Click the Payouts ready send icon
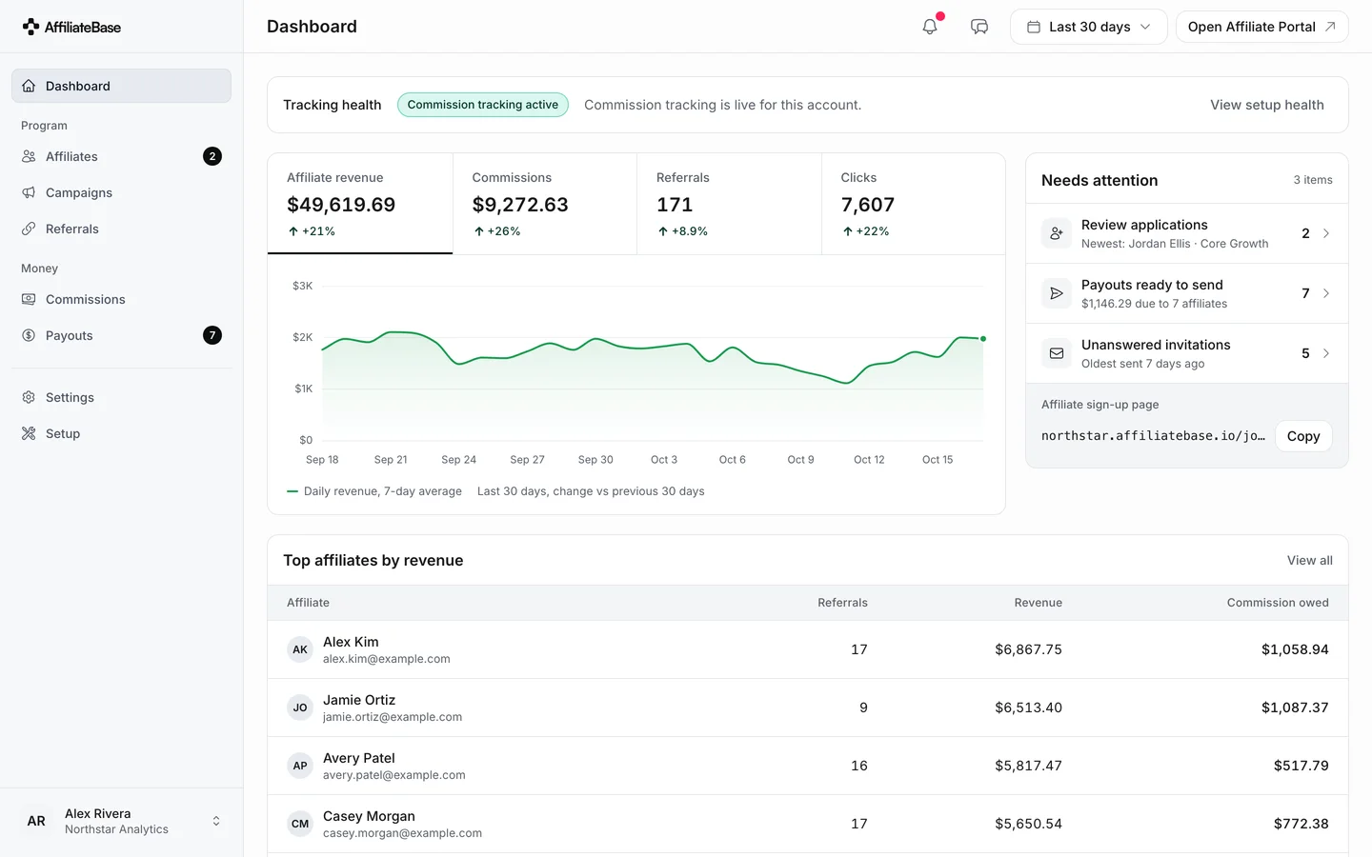 1057,293
